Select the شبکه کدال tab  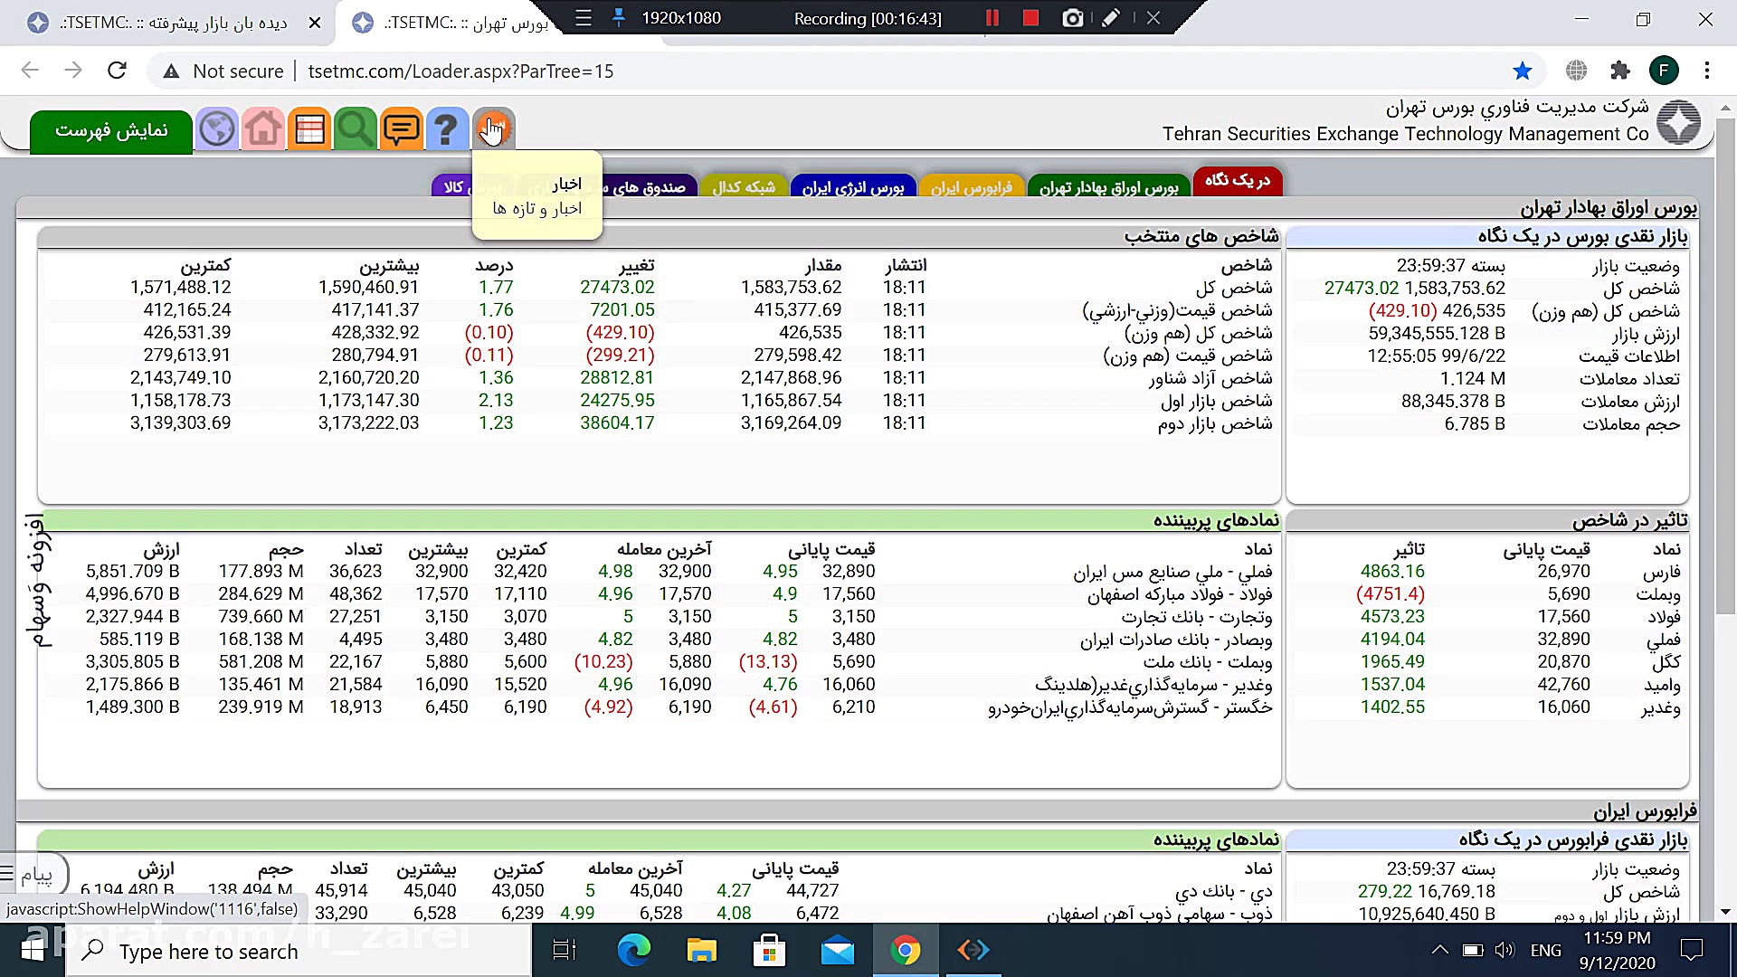click(x=743, y=187)
